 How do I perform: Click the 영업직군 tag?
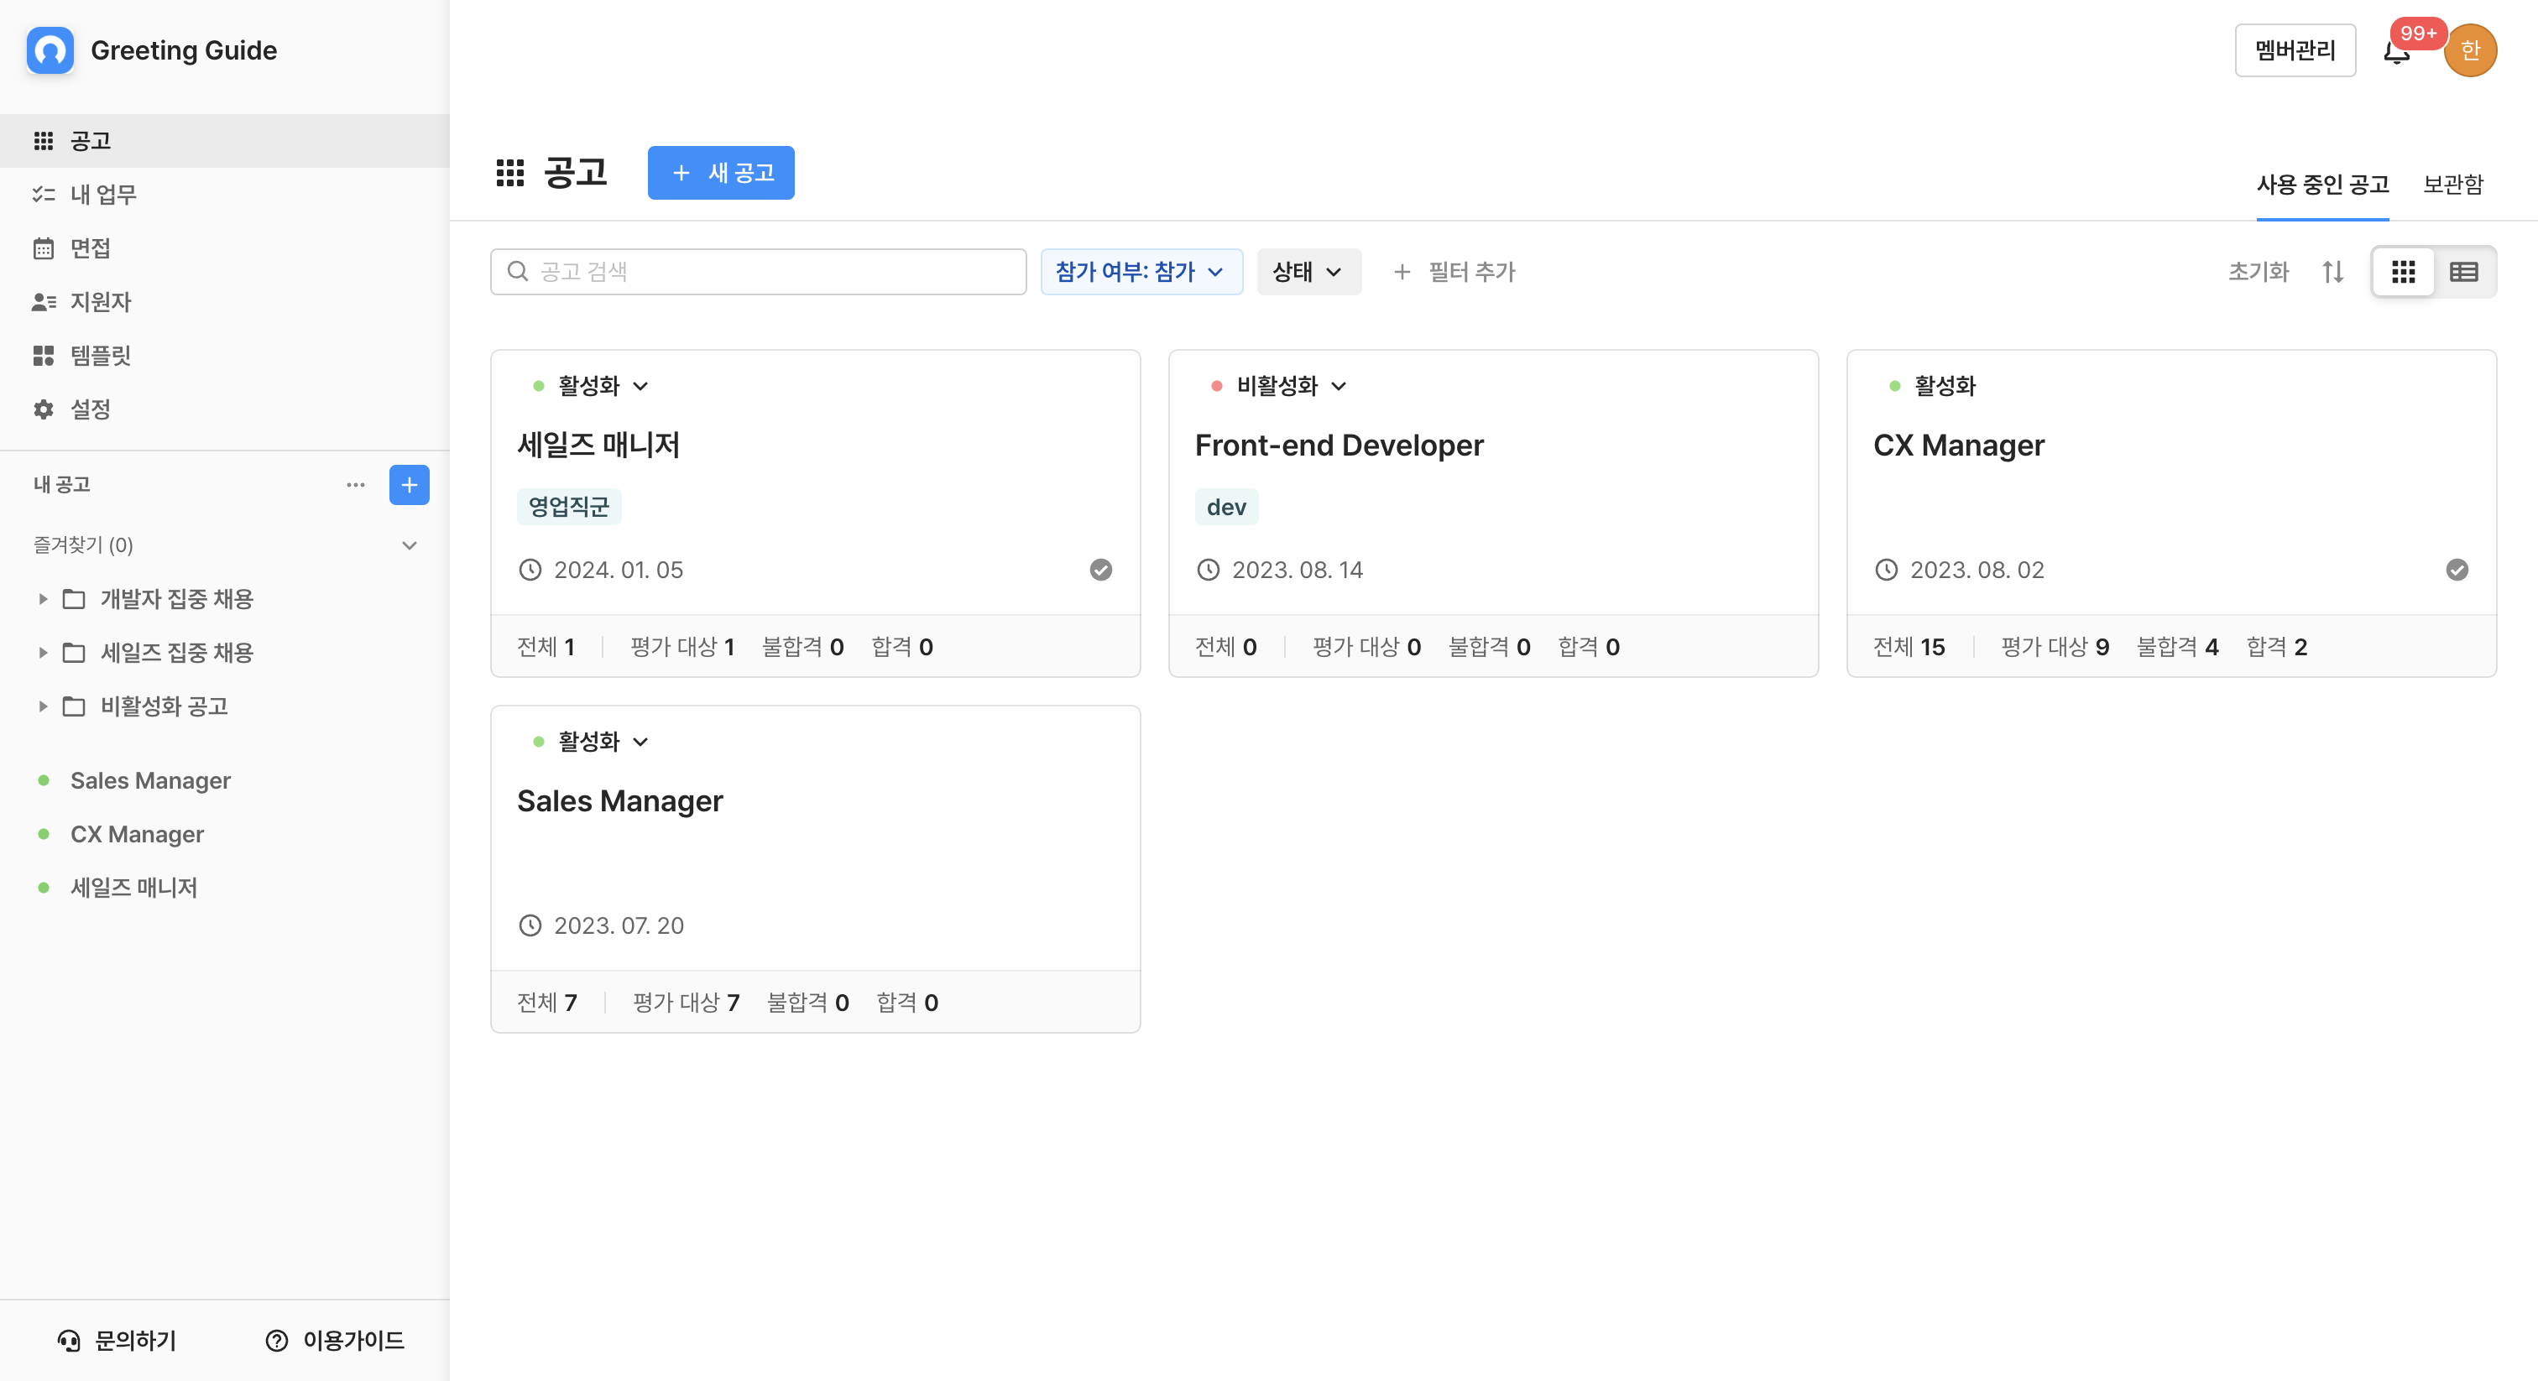568,506
